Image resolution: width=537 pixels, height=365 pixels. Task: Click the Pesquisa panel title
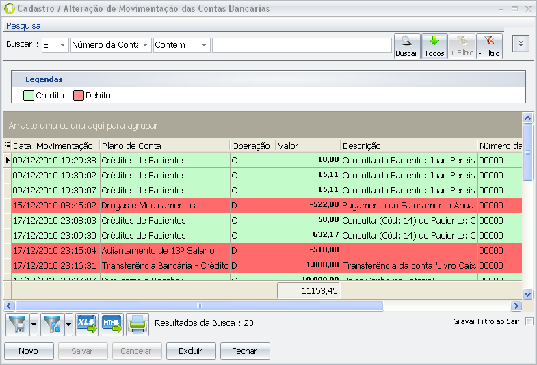tap(23, 26)
